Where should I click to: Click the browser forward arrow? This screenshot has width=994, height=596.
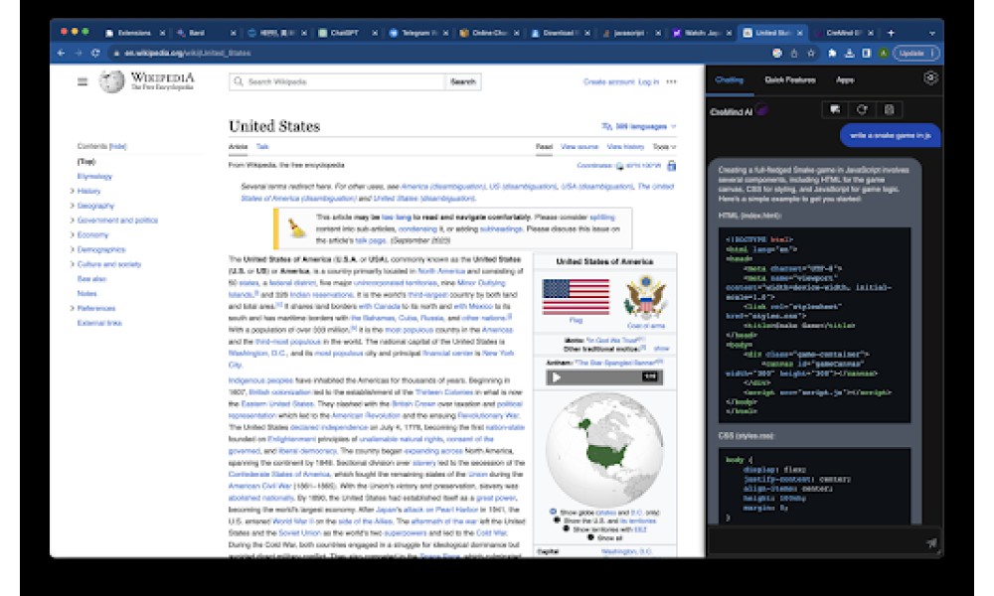pos(78,54)
